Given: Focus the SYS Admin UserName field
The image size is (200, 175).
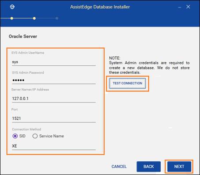Looking at the screenshot, I should click(54, 62).
